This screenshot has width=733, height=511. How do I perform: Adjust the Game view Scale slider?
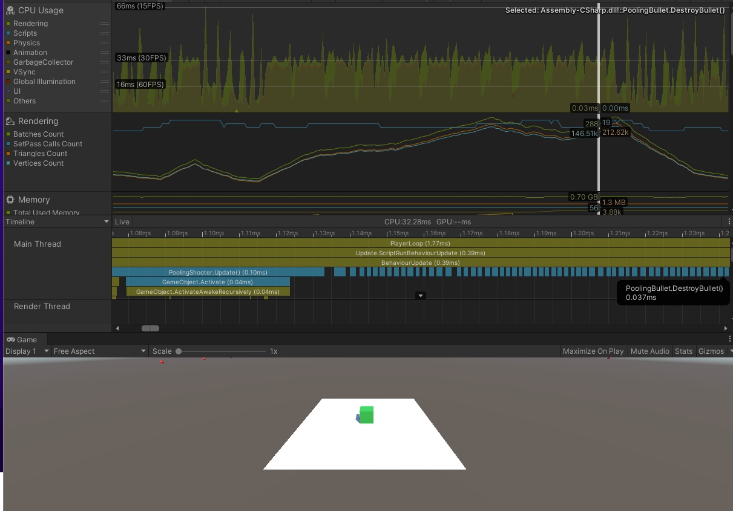point(222,351)
